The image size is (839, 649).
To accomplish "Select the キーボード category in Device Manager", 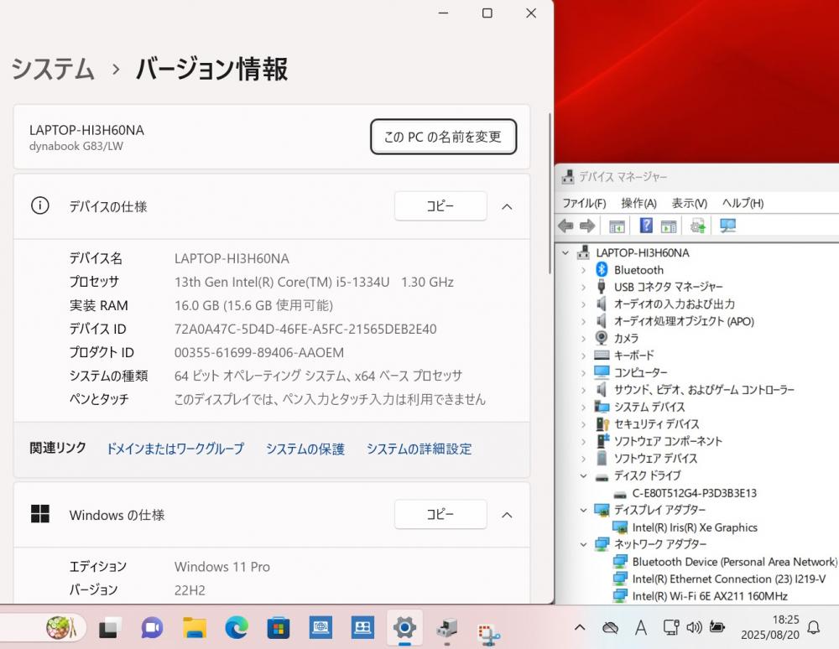I will coord(633,356).
